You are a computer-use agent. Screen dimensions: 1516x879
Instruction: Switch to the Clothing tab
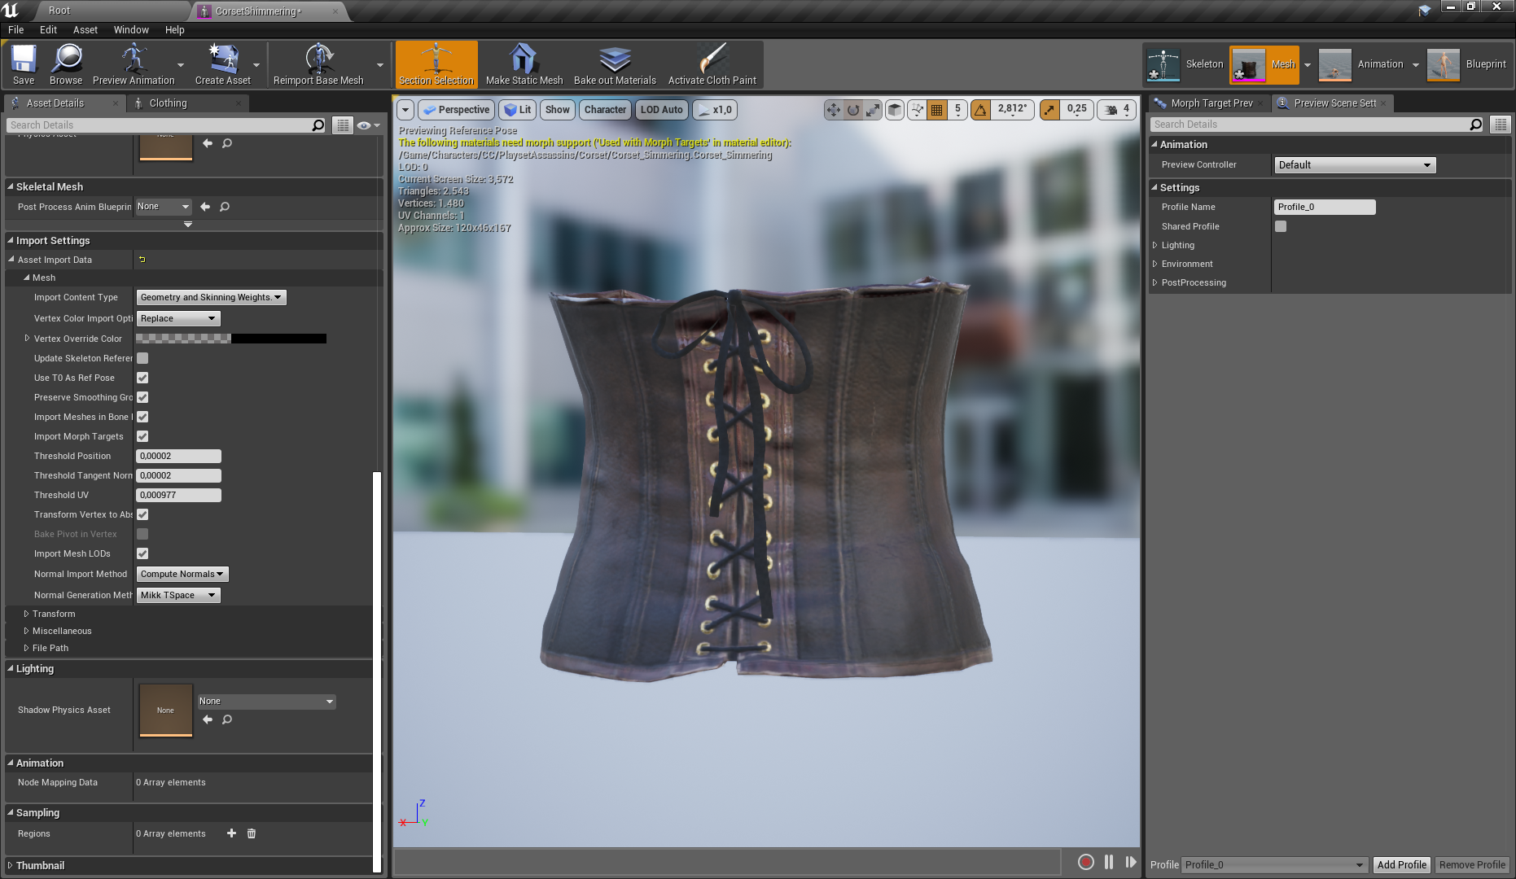pos(168,103)
